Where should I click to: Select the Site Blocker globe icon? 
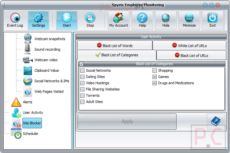pyautogui.click(x=16, y=123)
